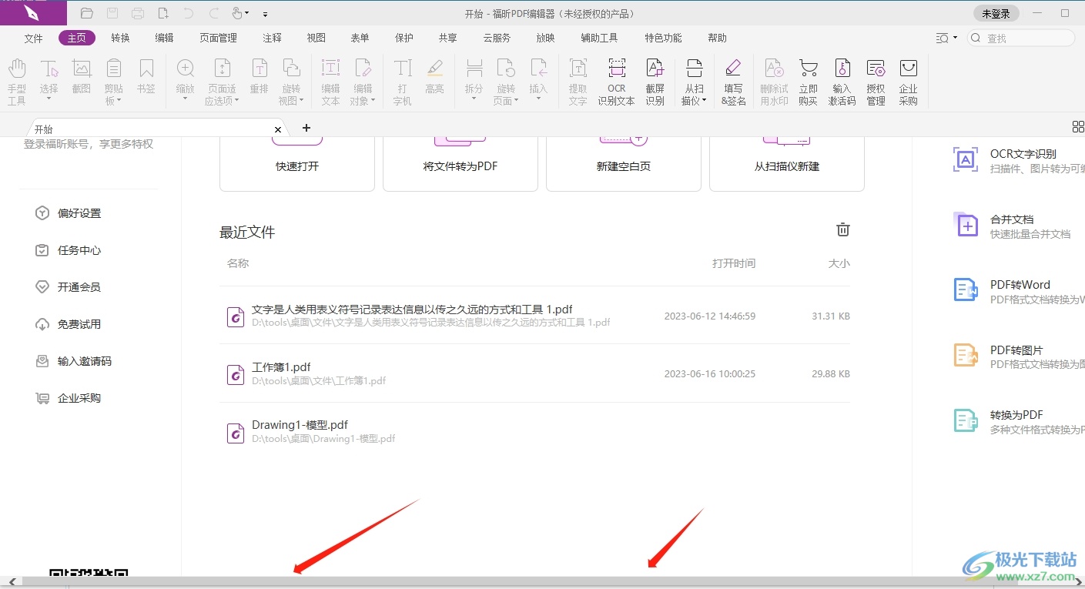Click the trash icon beside 最近文件
The height and width of the screenshot is (589, 1085).
pyautogui.click(x=843, y=229)
